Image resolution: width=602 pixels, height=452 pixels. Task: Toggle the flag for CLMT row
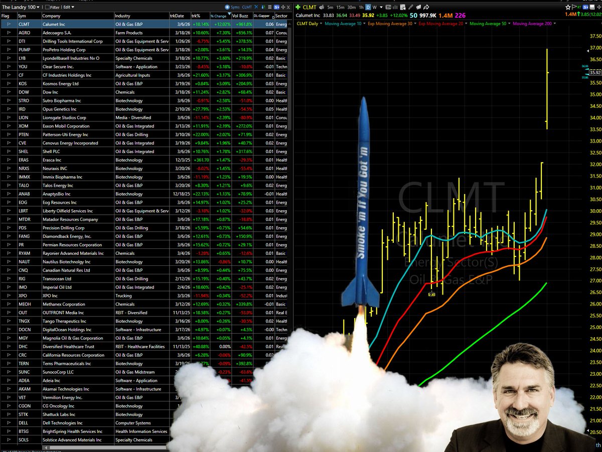point(9,24)
